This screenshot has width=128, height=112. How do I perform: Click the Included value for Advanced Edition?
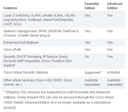(113, 72)
